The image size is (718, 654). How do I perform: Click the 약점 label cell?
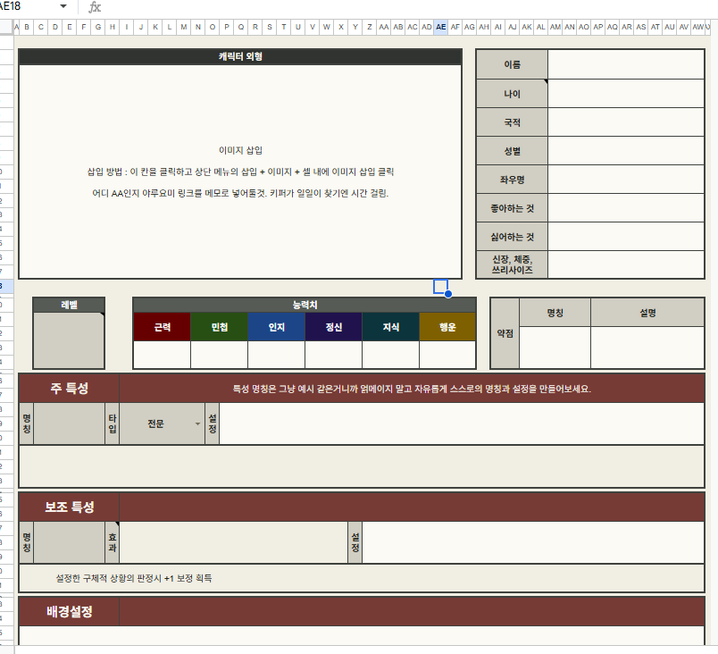pos(505,333)
